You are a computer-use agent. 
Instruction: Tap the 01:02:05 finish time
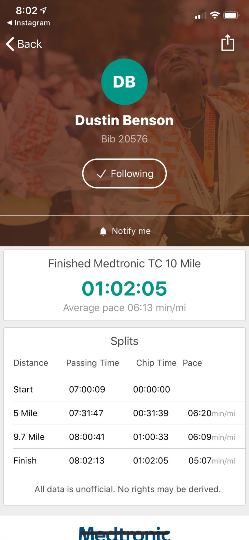pos(124,289)
